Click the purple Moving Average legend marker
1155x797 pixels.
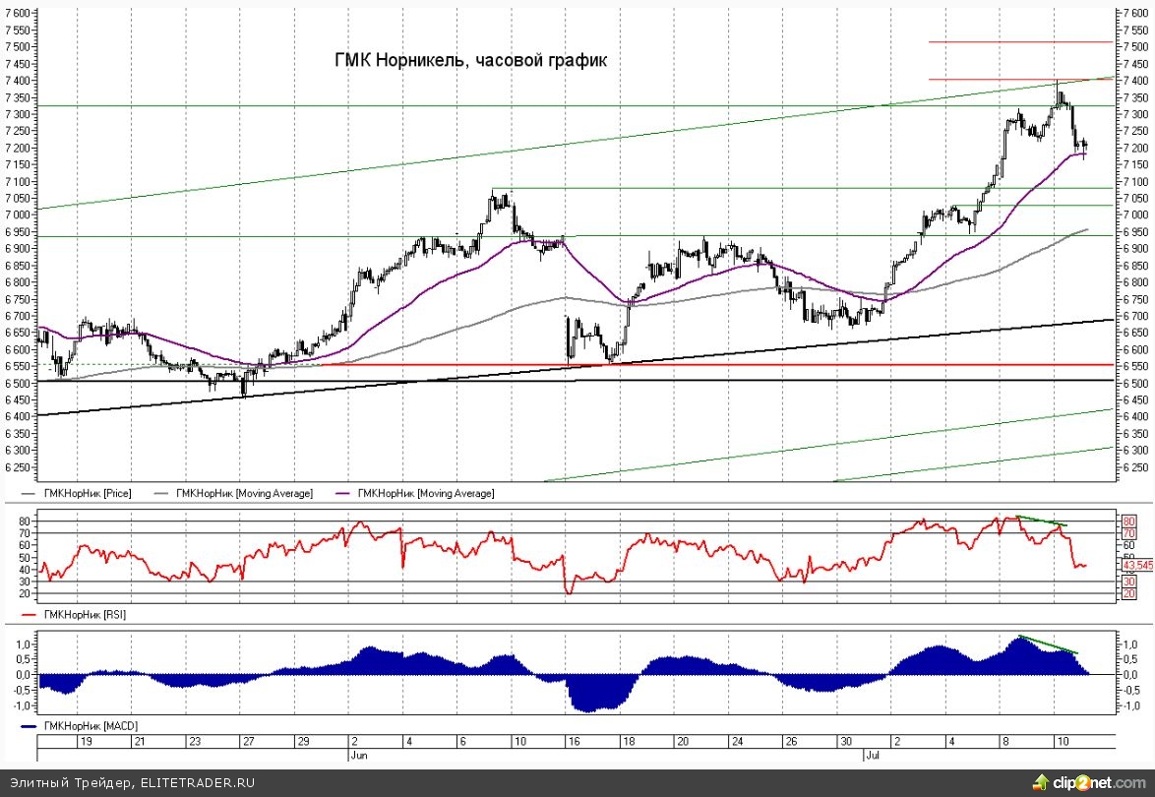[345, 493]
